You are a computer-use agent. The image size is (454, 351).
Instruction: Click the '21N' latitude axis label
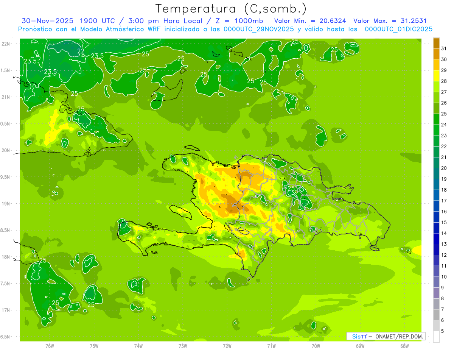pyautogui.click(x=6, y=97)
